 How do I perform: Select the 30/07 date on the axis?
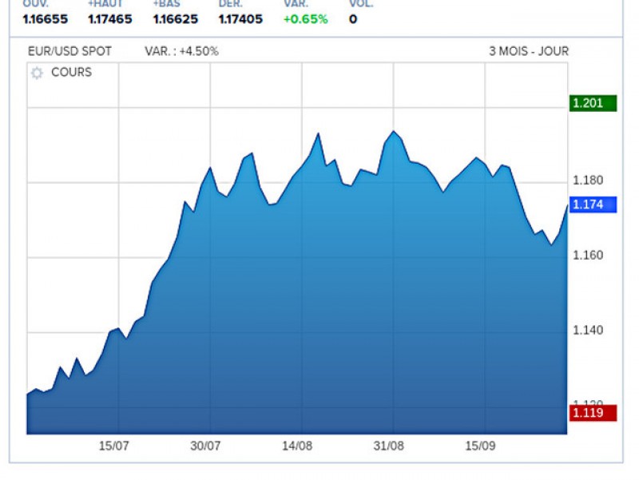coord(206,446)
